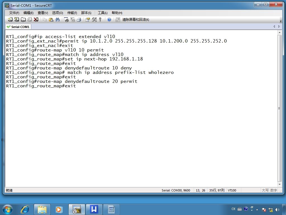Viewport: 286px width, 215px height.
Task: Switch to SecureCRT taskbar button
Action: (x=77, y=209)
